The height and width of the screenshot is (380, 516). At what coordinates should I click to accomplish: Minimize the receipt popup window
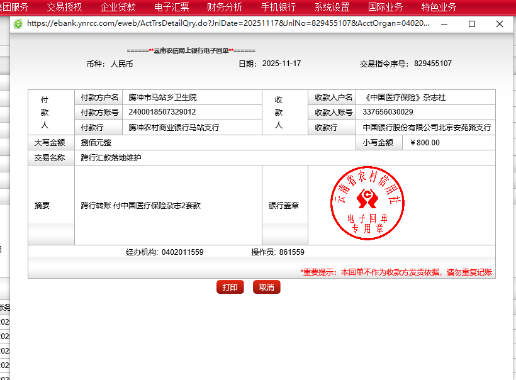(444, 23)
